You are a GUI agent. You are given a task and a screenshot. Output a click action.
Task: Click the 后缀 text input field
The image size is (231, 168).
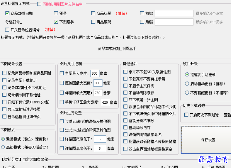coord(174,22)
